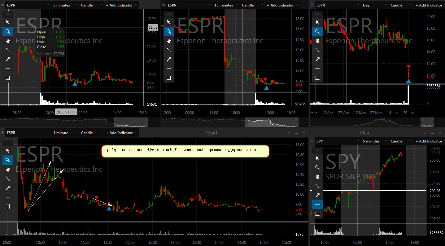Select zoom magnifier in ESPR 15 minutes chart
The width and height of the screenshot is (445, 246).
point(169,32)
